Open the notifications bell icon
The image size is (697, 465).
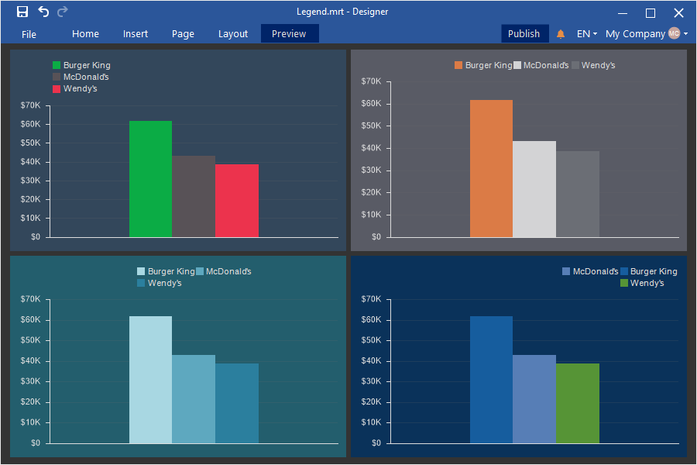(x=561, y=34)
